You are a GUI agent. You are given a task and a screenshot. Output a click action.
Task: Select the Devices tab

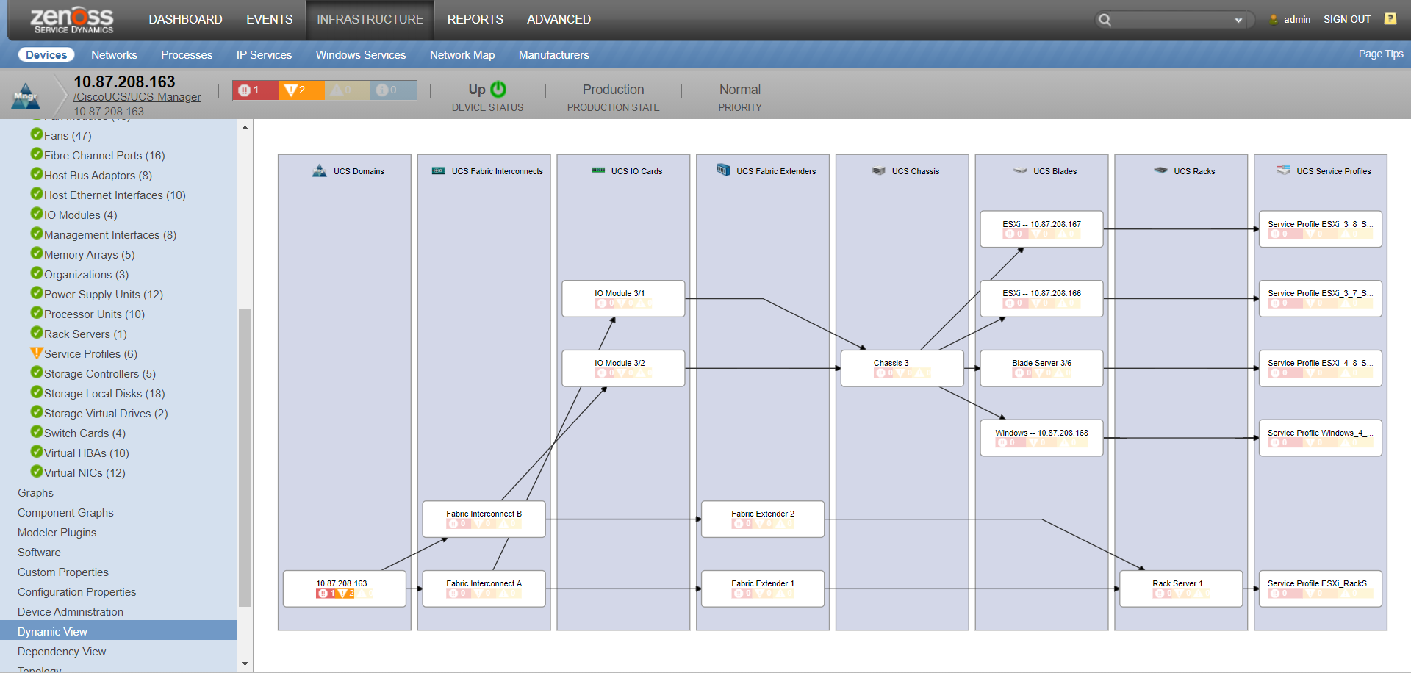point(46,55)
